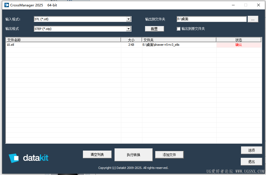
Task: Clear the list with 清空列表
Action: [97, 154]
